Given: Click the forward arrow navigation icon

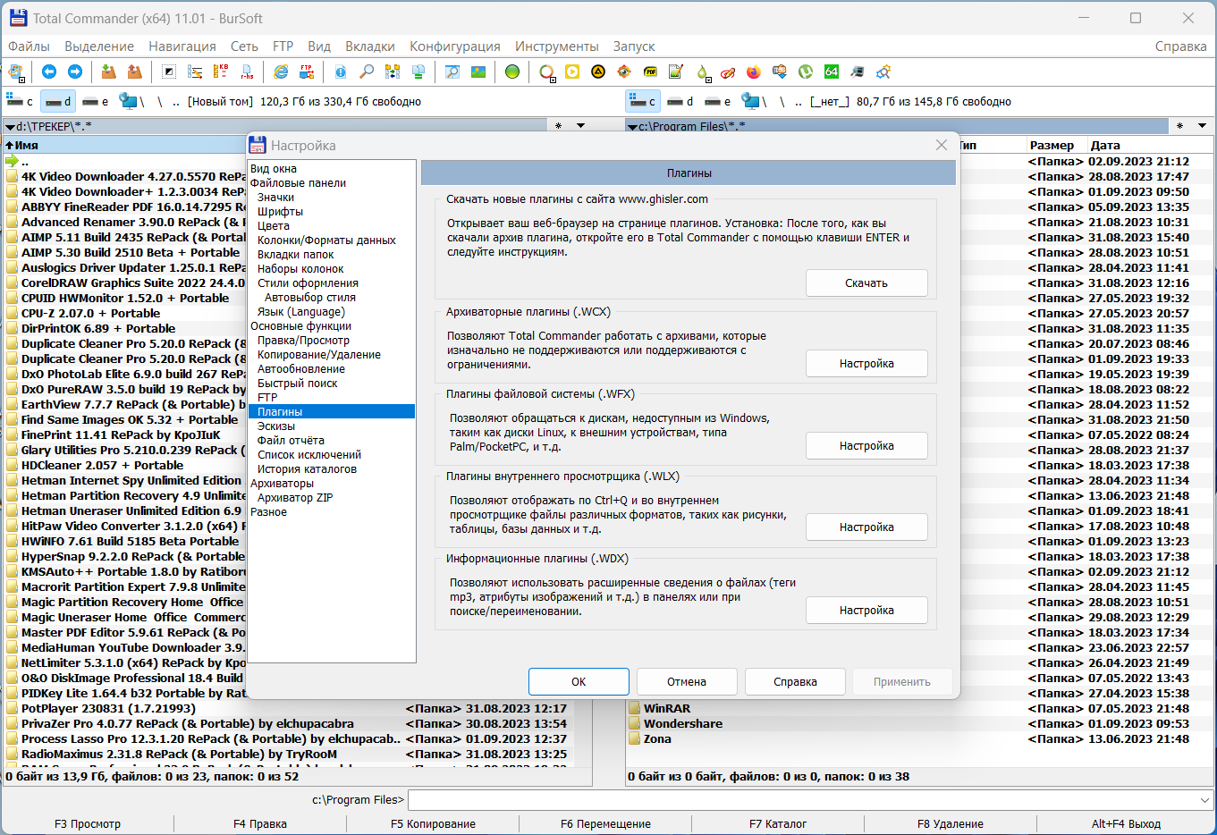Looking at the screenshot, I should tap(75, 72).
